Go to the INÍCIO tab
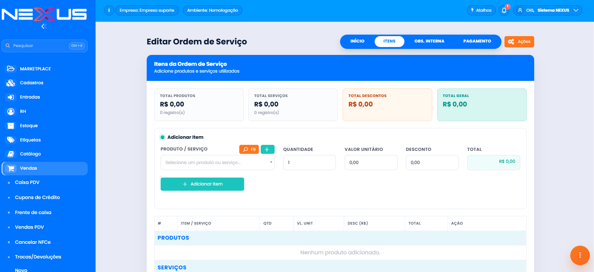 tap(357, 41)
